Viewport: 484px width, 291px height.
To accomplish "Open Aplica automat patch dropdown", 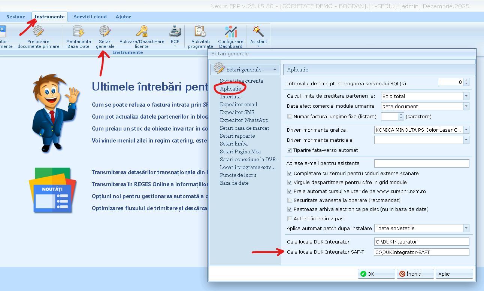I will point(466,228).
